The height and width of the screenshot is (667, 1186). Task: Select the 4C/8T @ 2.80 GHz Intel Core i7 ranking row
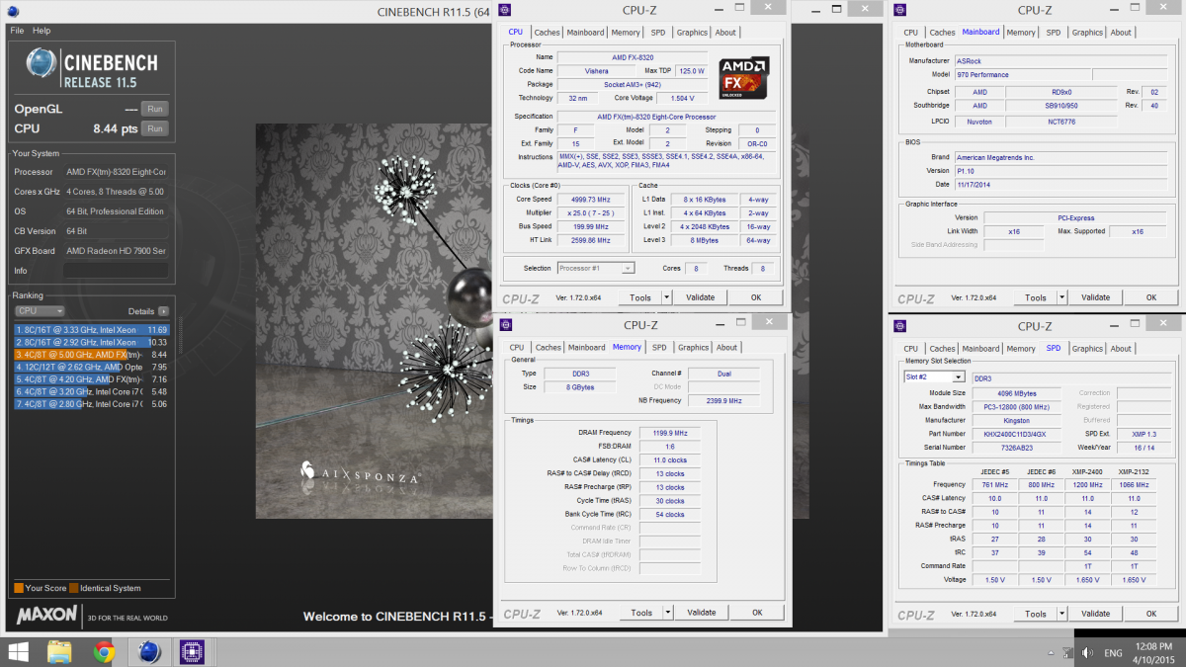point(92,403)
